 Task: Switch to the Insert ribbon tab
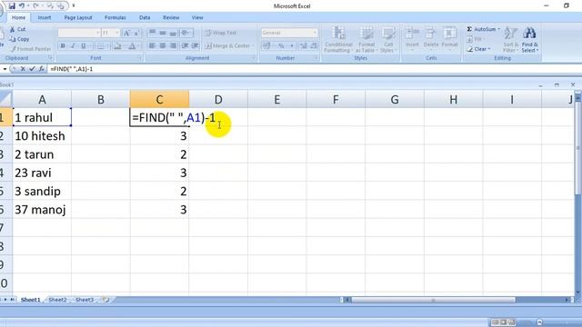(x=45, y=17)
